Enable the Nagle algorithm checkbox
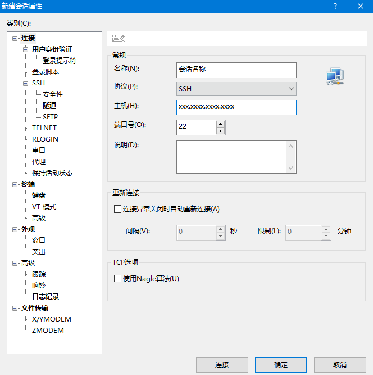Viewport: 373px width, 375px height. 117,279
